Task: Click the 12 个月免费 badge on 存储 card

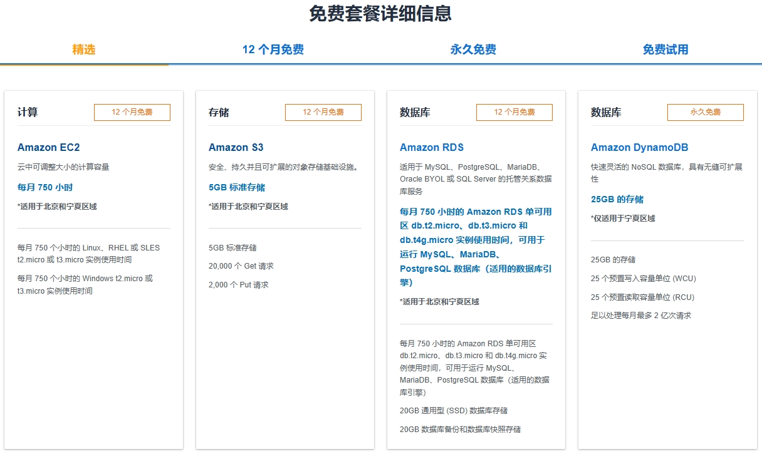Action: point(323,112)
